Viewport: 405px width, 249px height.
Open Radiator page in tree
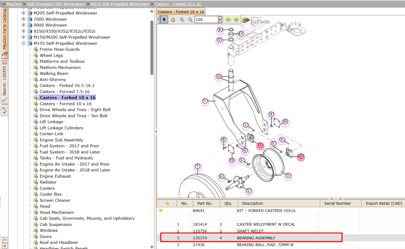(x=48, y=182)
